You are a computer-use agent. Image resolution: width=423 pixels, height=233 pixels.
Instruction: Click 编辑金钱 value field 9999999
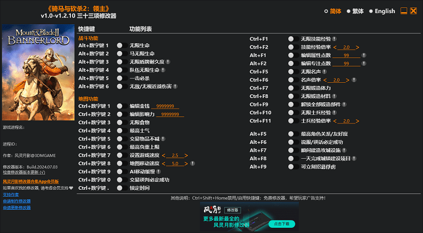[165, 106]
